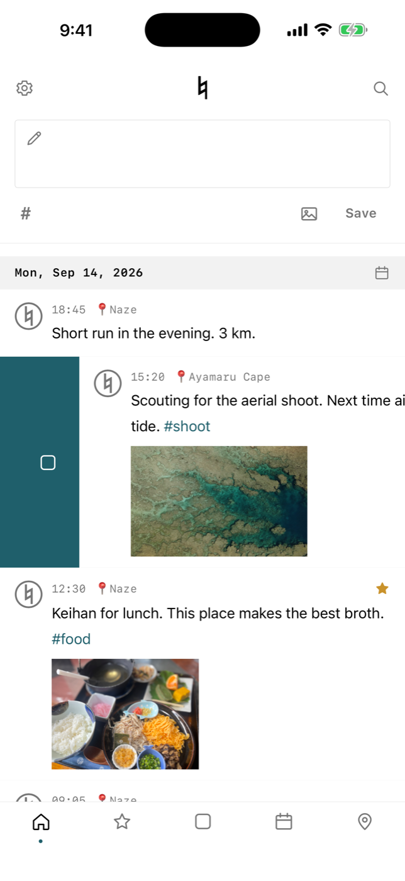This screenshot has width=405, height=881.
Task: Tap the square checkbox in the teal swipe panel
Action: [48, 463]
